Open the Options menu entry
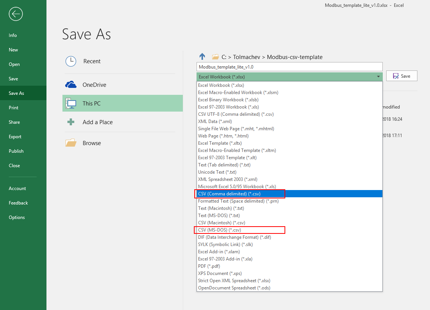This screenshot has height=310, width=430. tap(16, 217)
